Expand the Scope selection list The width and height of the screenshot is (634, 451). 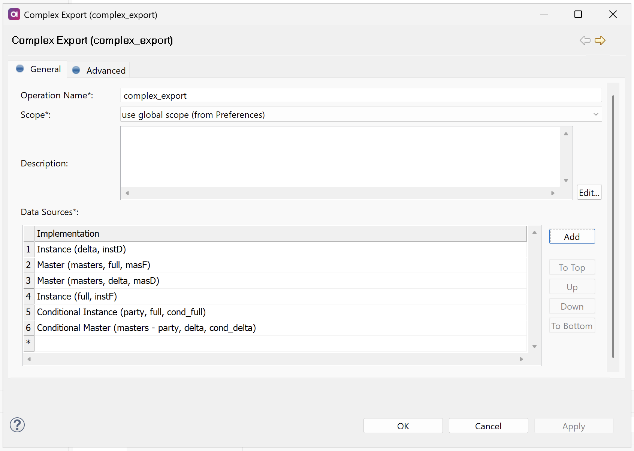(595, 114)
